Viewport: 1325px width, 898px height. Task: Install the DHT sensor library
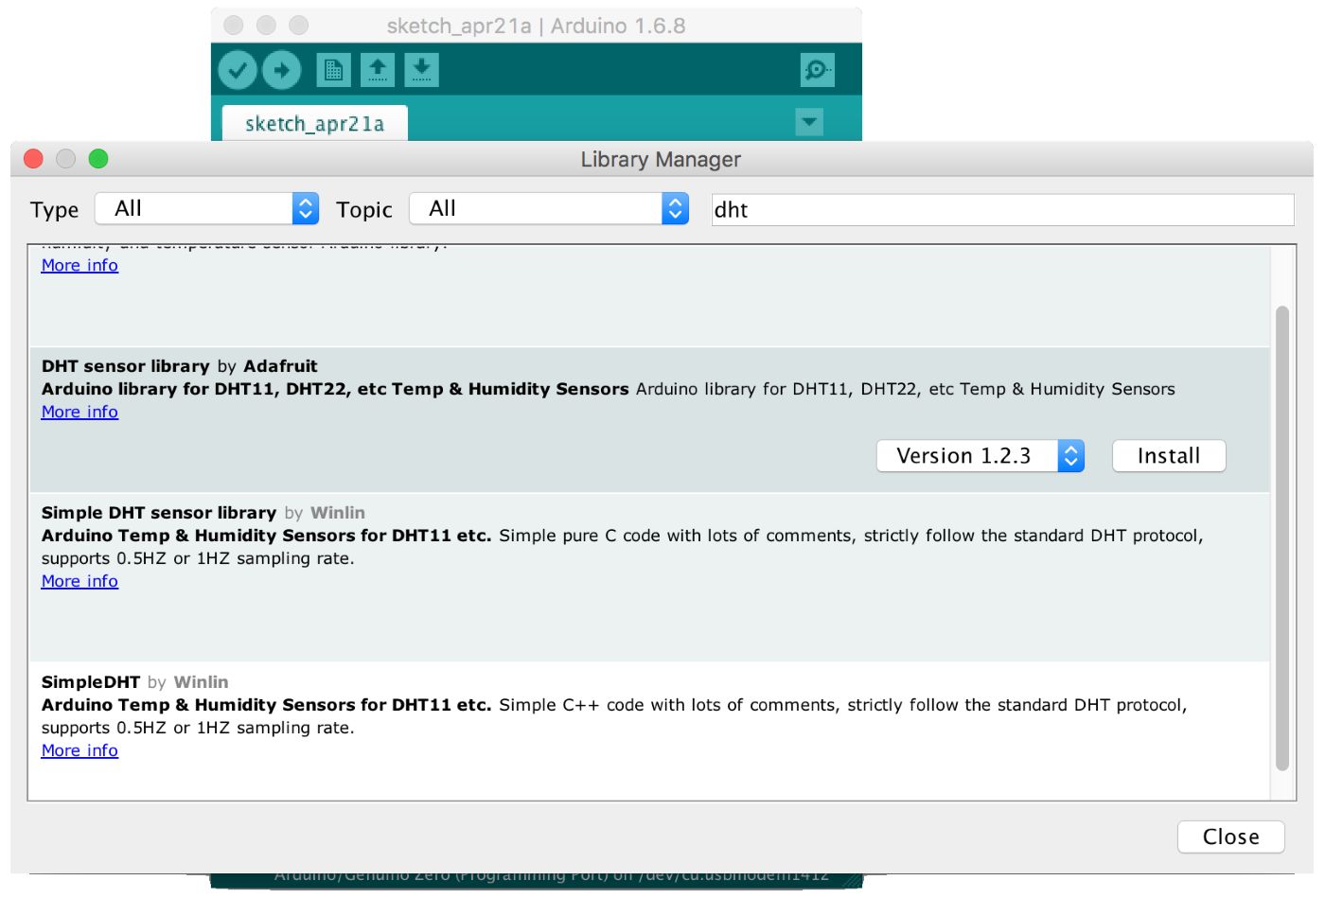pos(1169,456)
